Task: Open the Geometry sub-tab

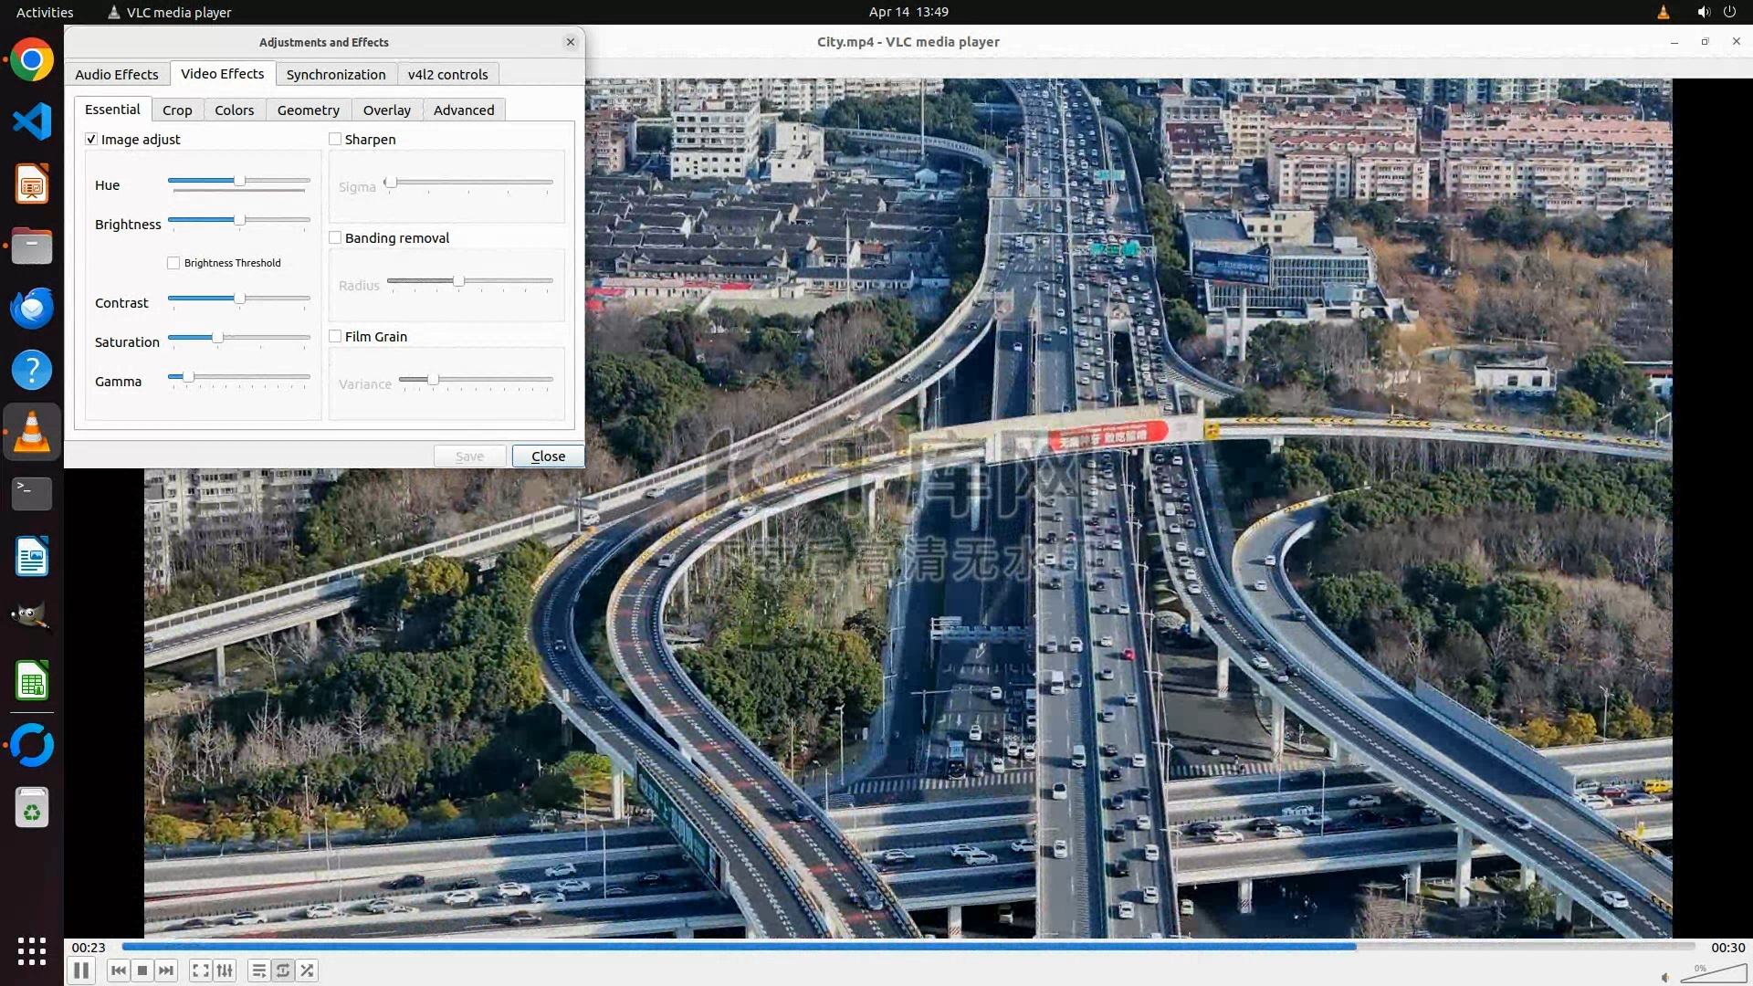Action: tap(308, 110)
